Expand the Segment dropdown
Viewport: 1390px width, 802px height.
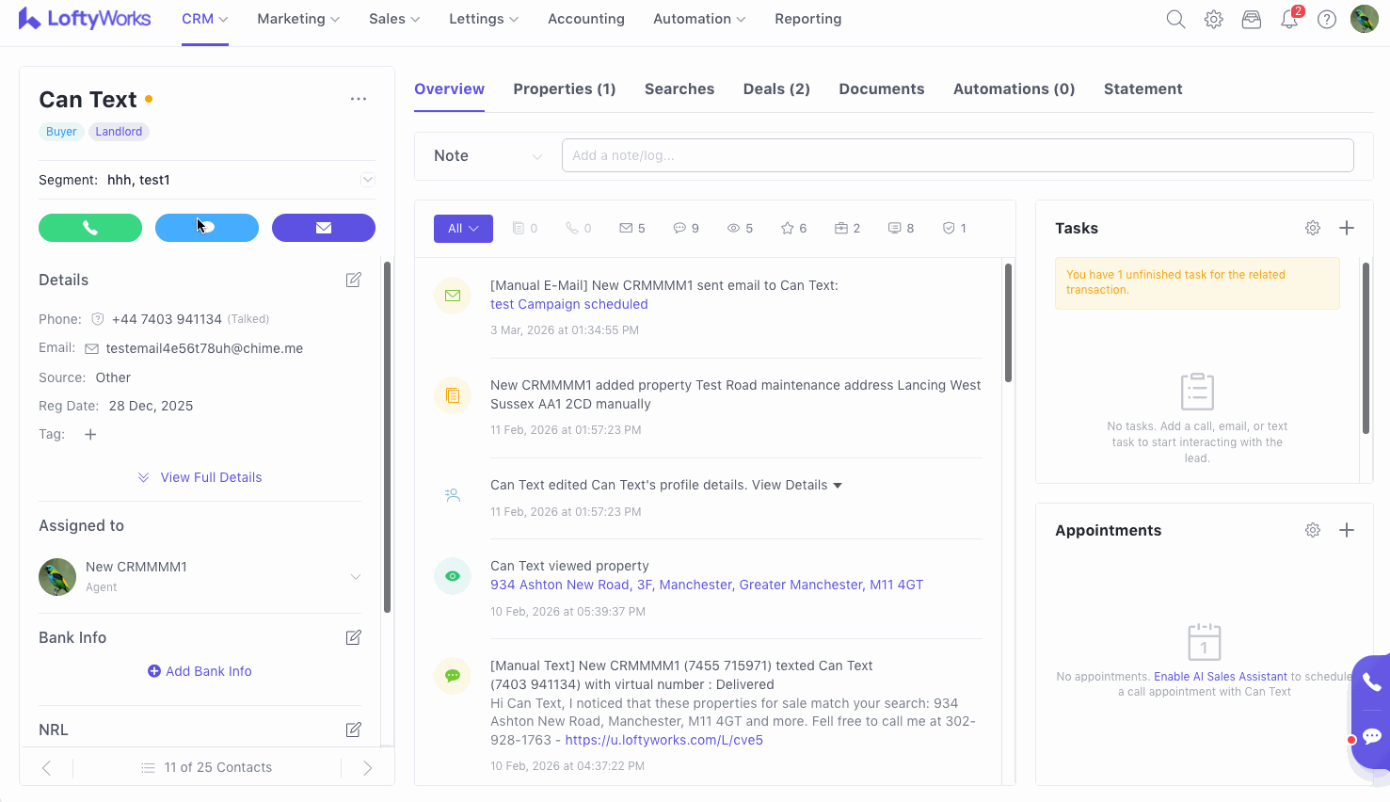click(x=368, y=180)
